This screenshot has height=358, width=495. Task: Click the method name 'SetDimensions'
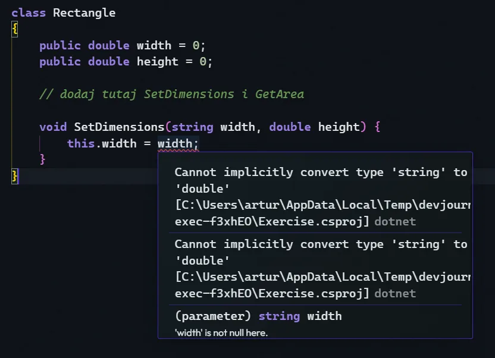[x=119, y=127]
